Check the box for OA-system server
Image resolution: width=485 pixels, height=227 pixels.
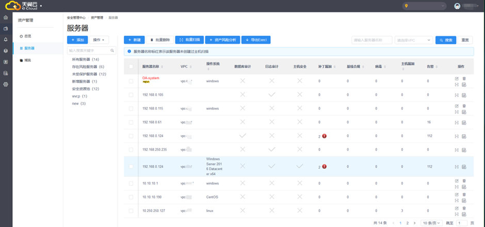(x=131, y=81)
